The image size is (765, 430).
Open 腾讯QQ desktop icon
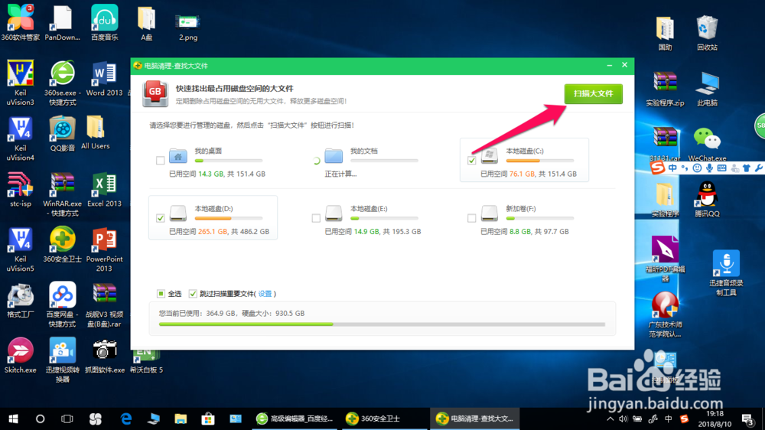point(707,200)
